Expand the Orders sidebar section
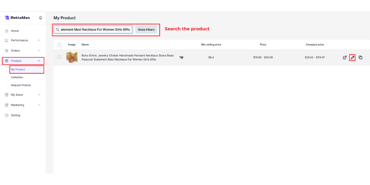 (39, 51)
